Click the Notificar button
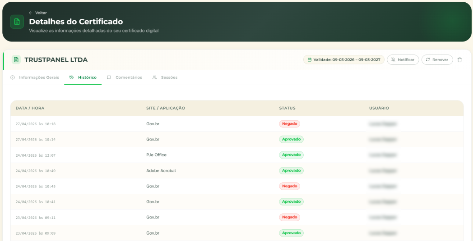This screenshot has width=473, height=241. click(403, 59)
